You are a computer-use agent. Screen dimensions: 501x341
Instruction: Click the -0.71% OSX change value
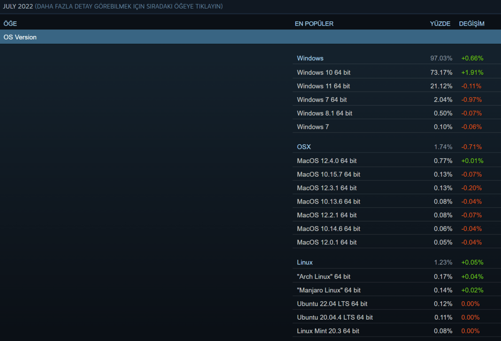(471, 147)
